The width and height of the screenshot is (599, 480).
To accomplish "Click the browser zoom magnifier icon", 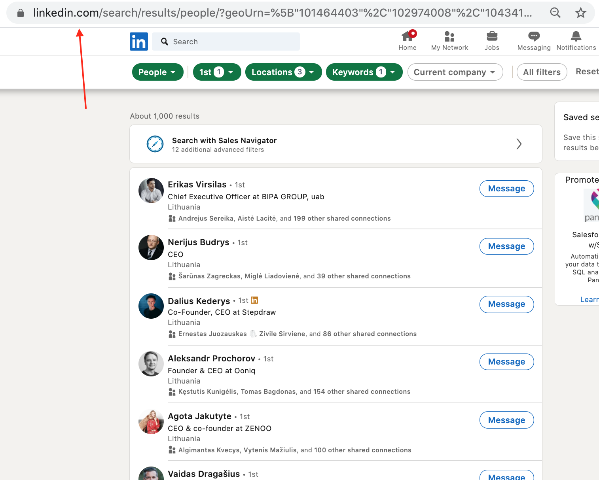I will pos(555,13).
